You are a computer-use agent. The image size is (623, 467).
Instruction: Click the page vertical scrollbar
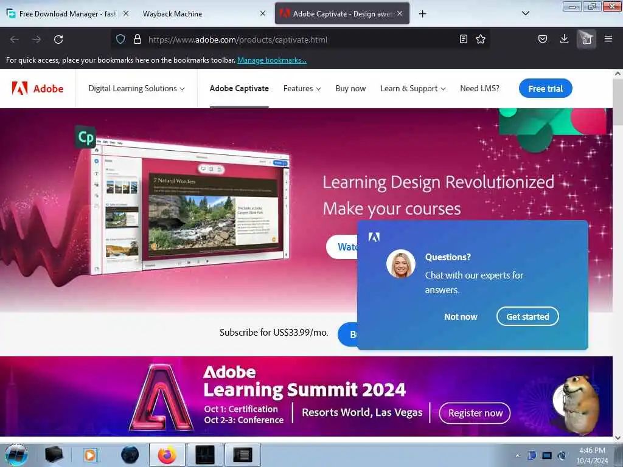pyautogui.click(x=618, y=102)
